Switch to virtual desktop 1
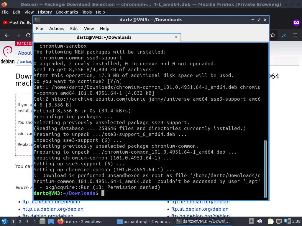The image size is (302, 226). click(13, 222)
